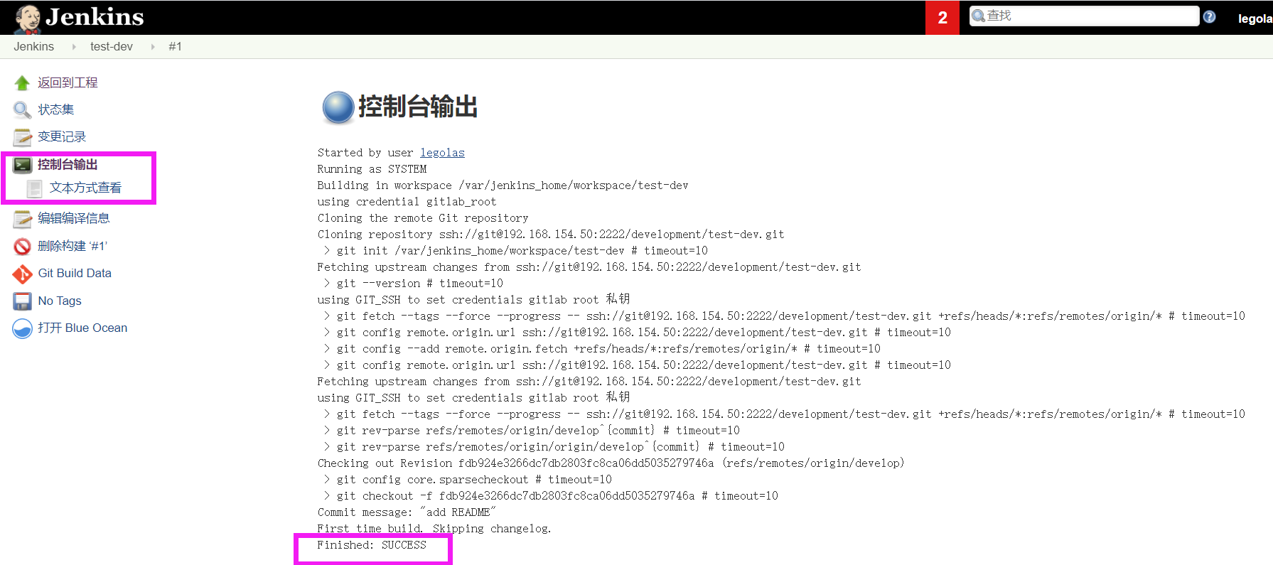Click the 状态集 magnifier icon
Screen dimensions: 1273x565
click(22, 110)
